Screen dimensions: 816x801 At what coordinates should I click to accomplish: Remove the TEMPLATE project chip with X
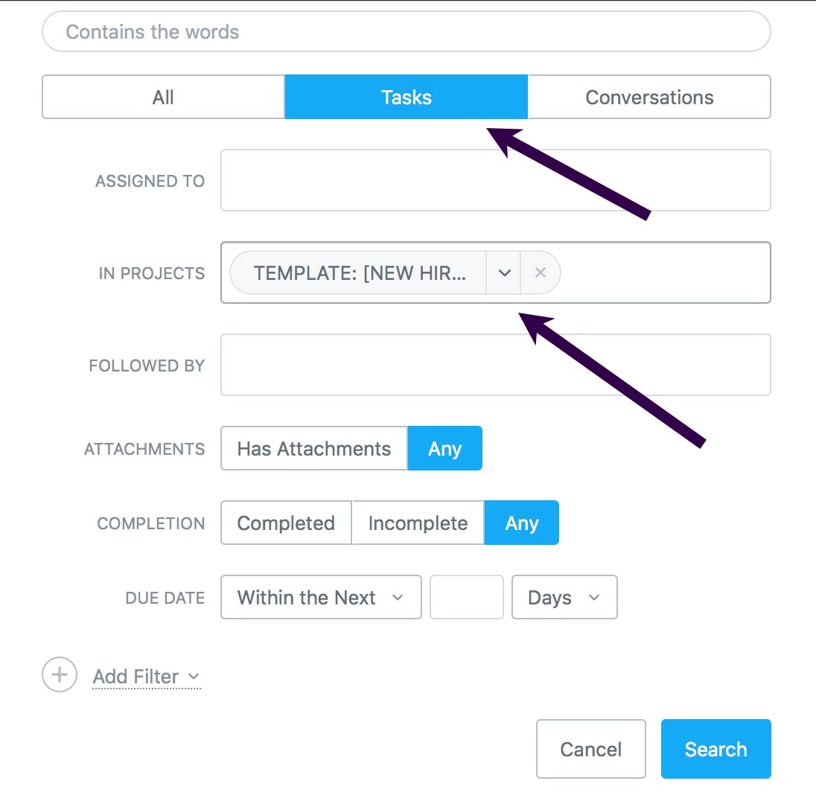[541, 272]
